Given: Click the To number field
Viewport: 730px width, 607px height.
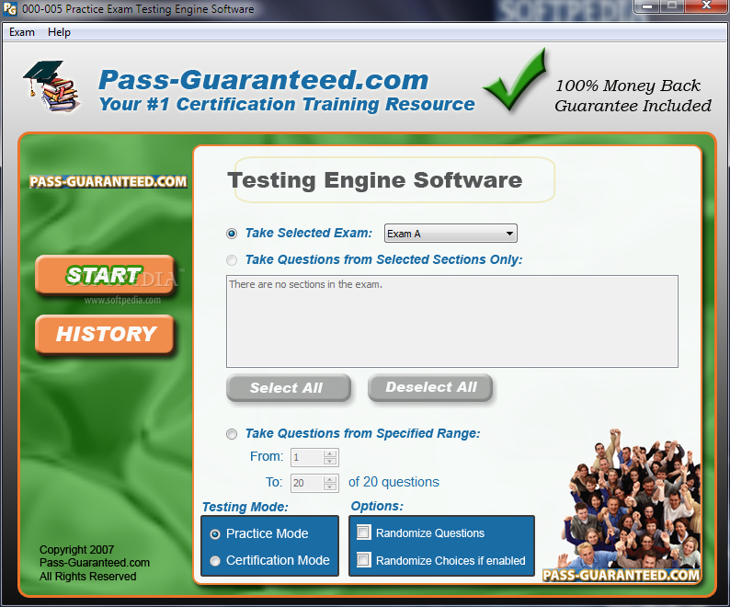Looking at the screenshot, I should (307, 483).
